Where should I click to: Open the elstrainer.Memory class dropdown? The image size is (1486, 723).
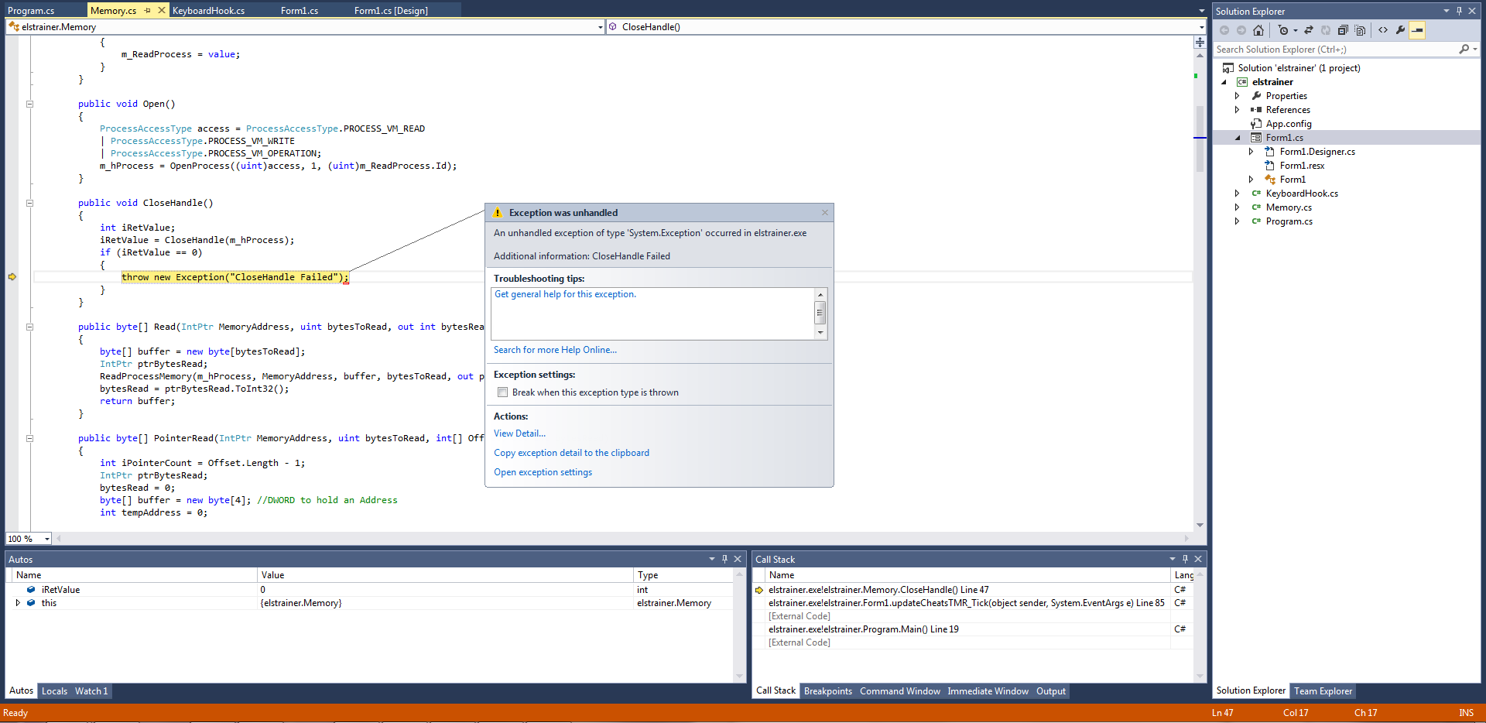tap(601, 27)
